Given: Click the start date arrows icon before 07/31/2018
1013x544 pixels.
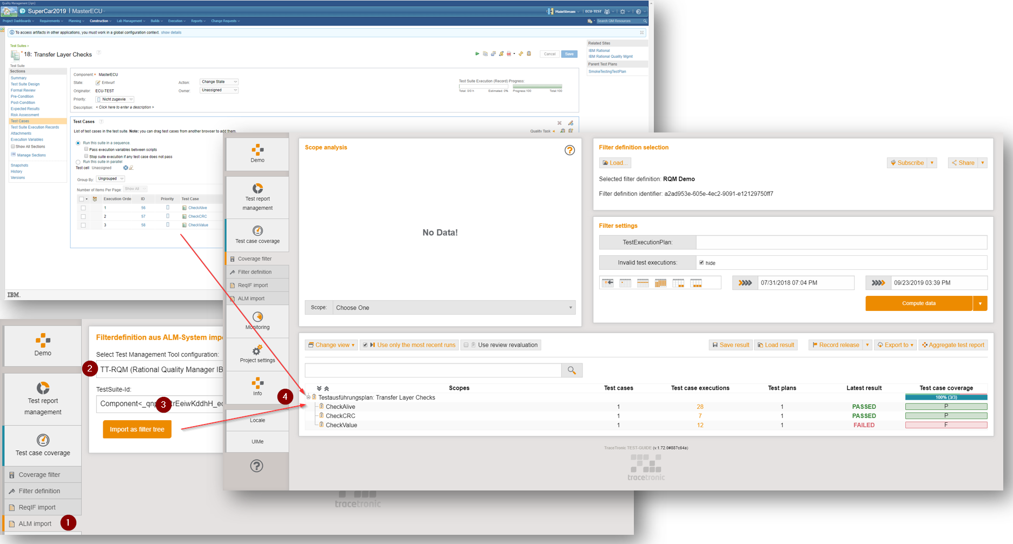Looking at the screenshot, I should click(745, 283).
